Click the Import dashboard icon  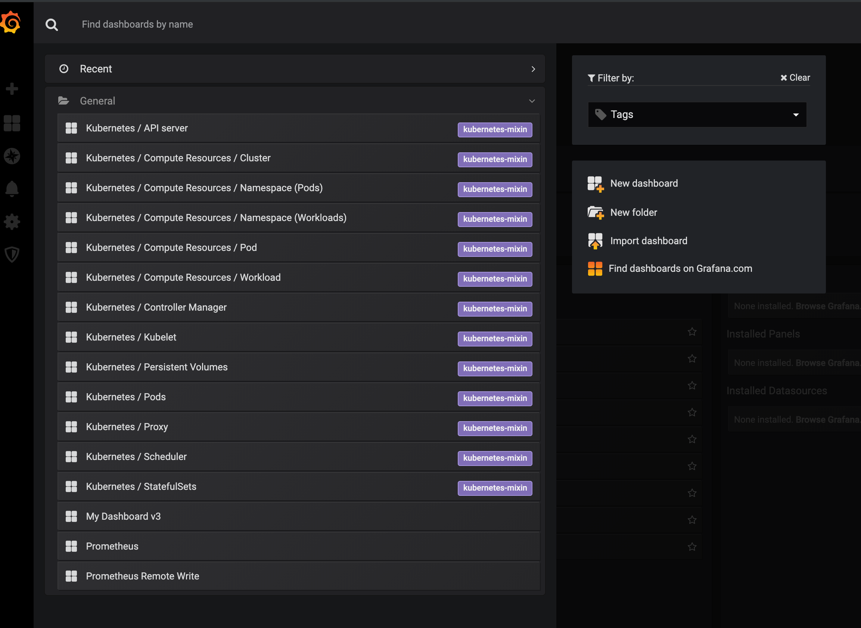[595, 241]
